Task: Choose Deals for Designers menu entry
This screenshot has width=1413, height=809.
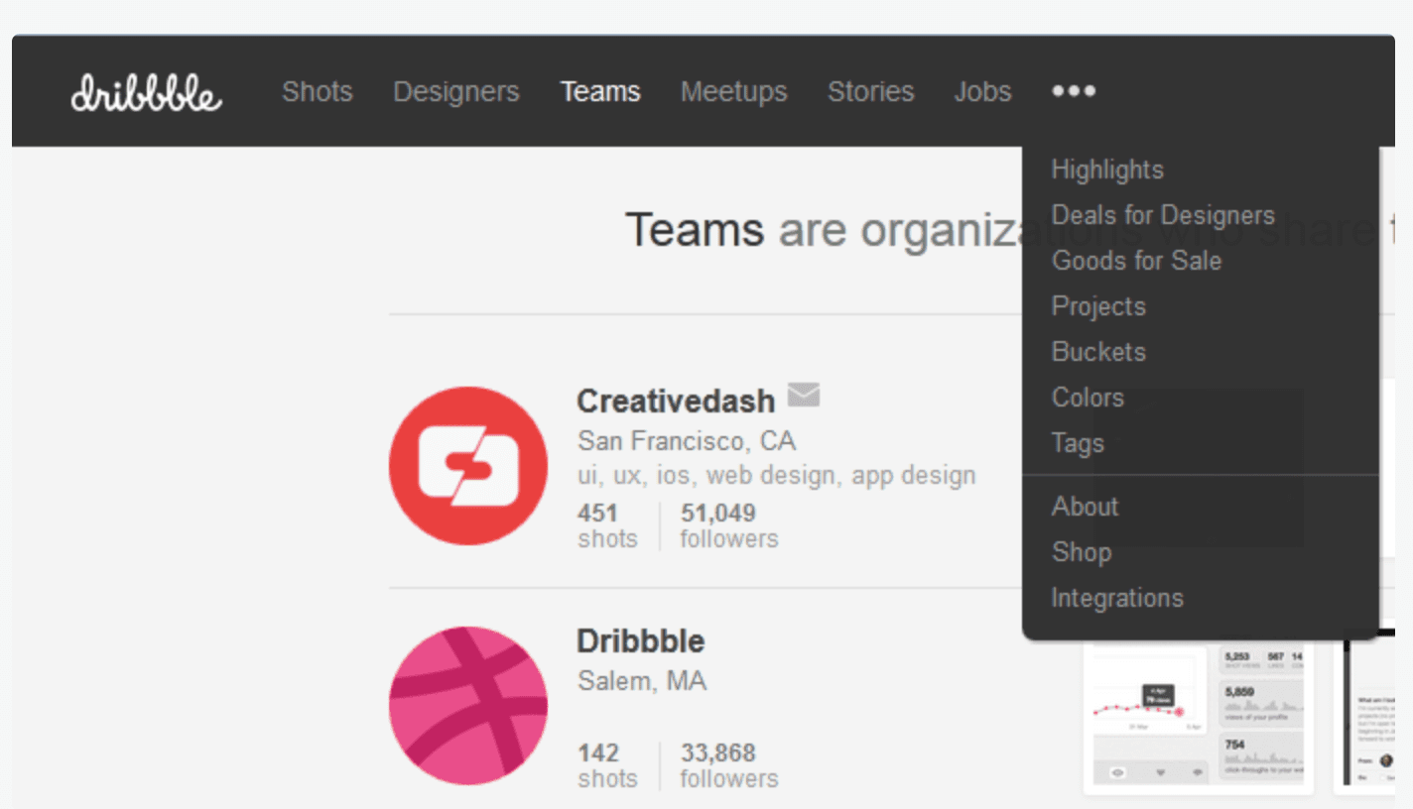Action: [1163, 215]
